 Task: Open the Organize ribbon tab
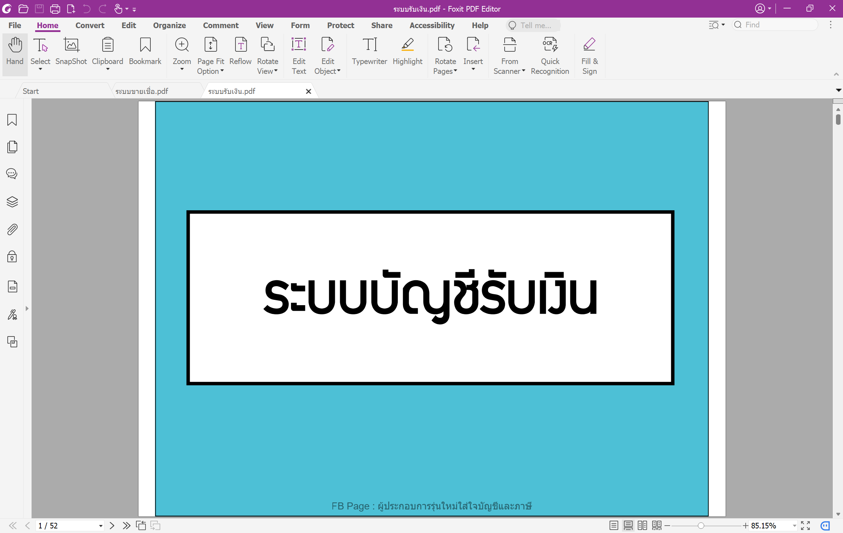coord(169,25)
